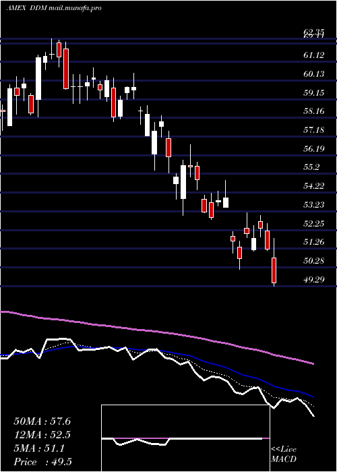
Task: Select the 51.26 price axis label
Action: pos(314,242)
